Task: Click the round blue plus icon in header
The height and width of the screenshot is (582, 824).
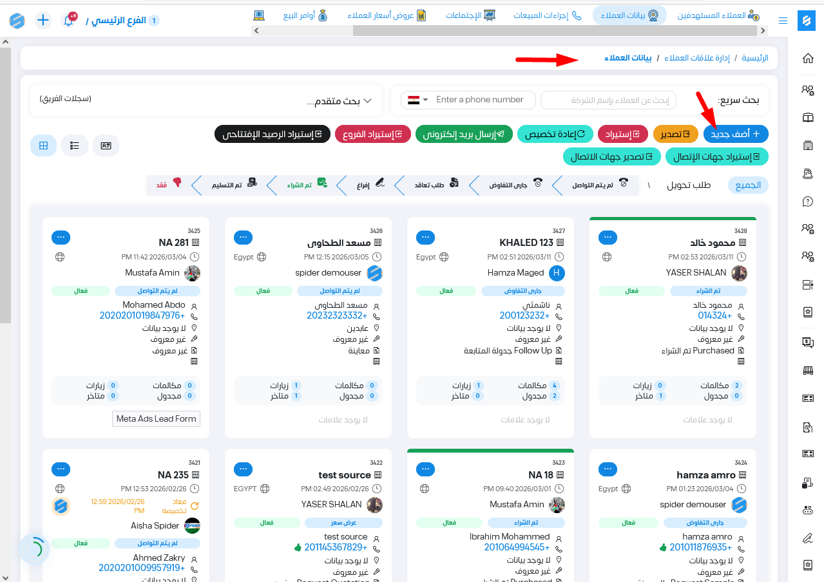Action: [43, 20]
